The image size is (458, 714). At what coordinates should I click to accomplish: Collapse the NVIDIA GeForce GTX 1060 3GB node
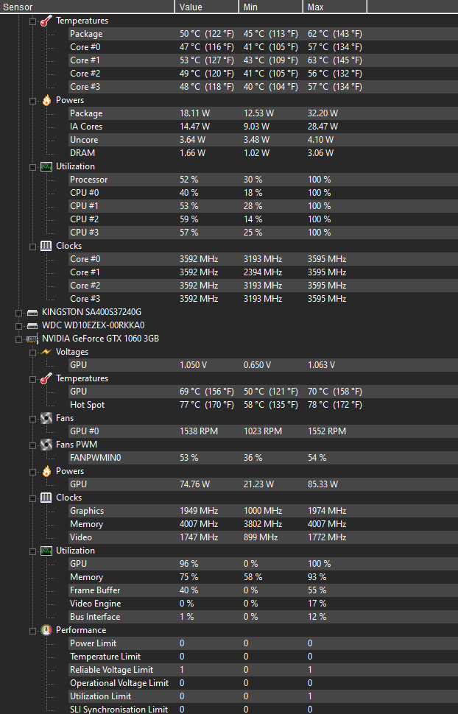18,339
